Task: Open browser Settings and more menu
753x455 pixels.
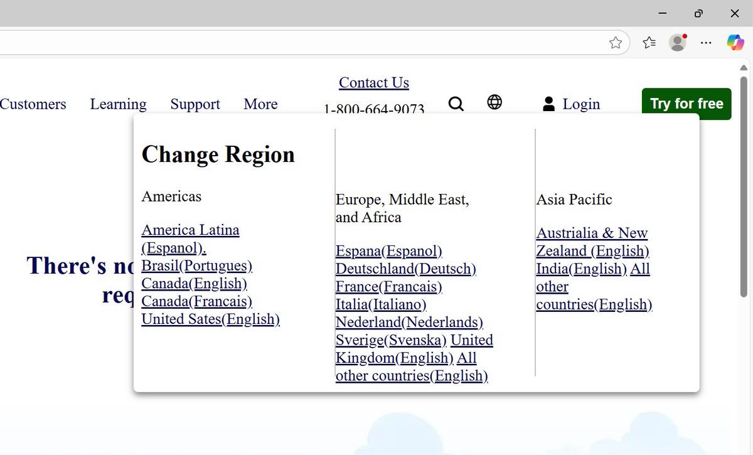Action: pos(706,43)
